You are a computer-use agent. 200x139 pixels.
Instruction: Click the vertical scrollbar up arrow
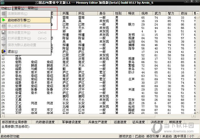198,13
